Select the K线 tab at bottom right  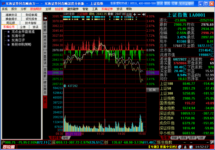tap(201, 138)
